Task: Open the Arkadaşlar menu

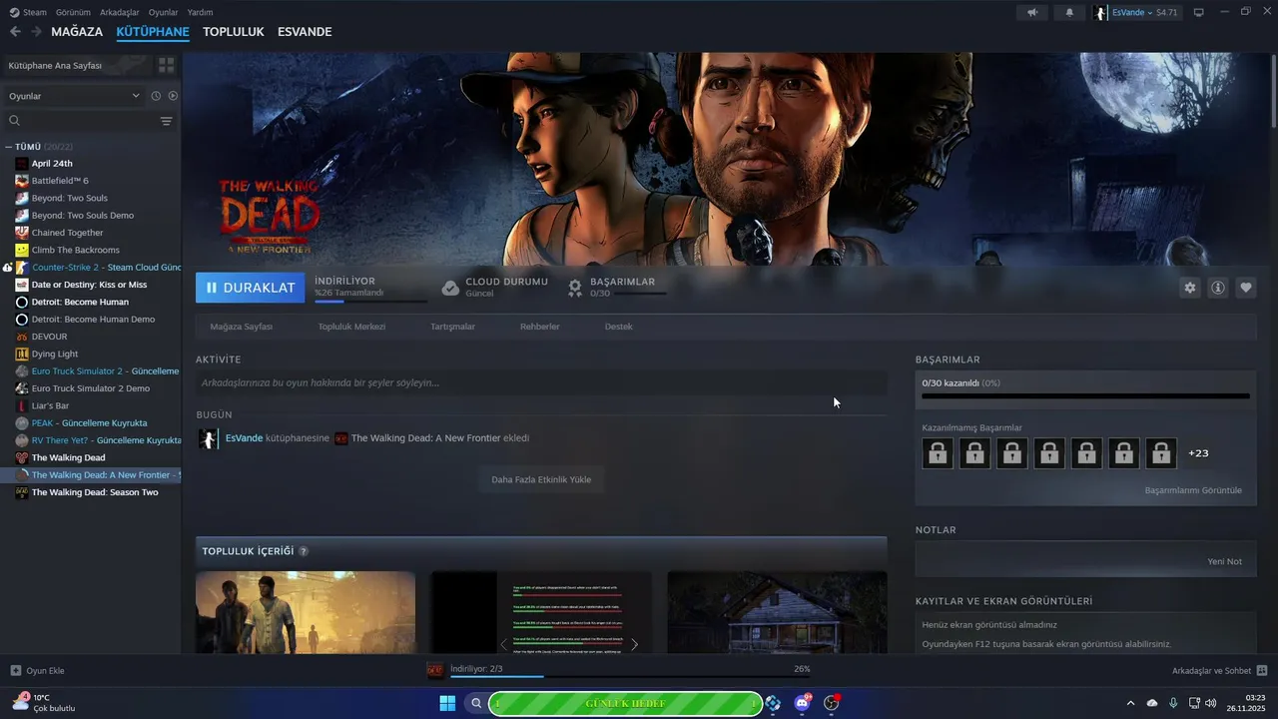Action: pyautogui.click(x=120, y=12)
